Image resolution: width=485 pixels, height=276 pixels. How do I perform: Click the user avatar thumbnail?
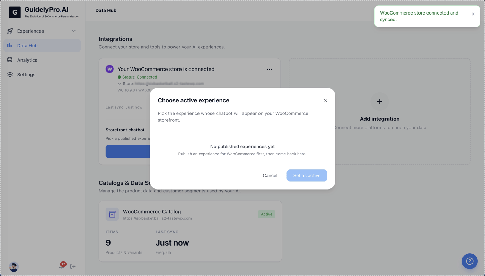[x=14, y=267]
